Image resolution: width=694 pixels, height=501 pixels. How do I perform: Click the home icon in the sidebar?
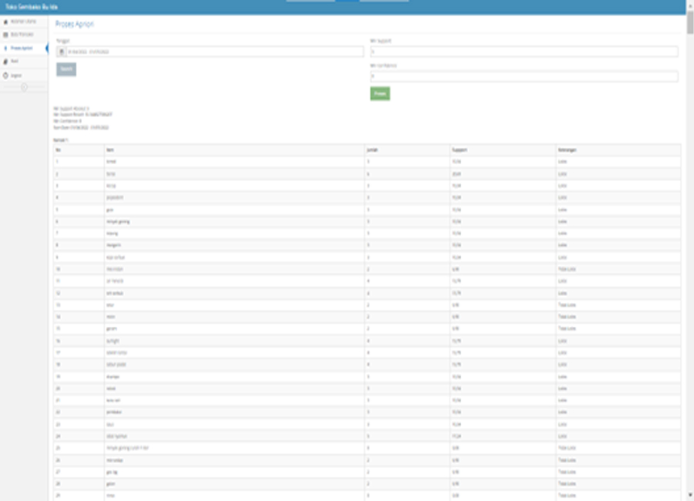click(x=6, y=21)
